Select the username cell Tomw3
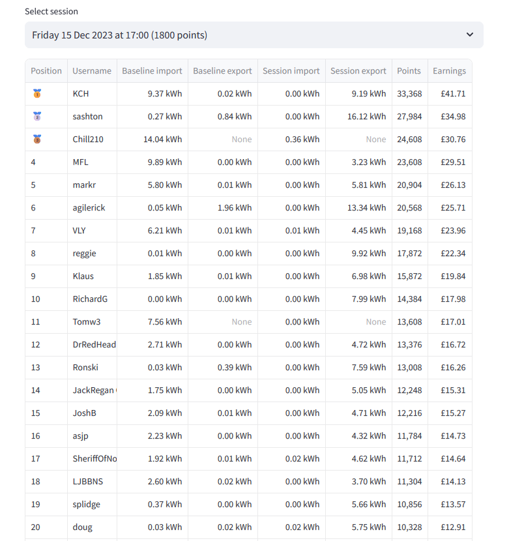This screenshot has height=541, width=524. pyautogui.click(x=92, y=321)
